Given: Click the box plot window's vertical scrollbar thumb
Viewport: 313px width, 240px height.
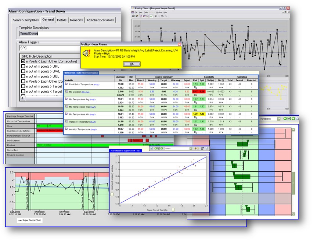Looking at the screenshot, I should (293, 183).
